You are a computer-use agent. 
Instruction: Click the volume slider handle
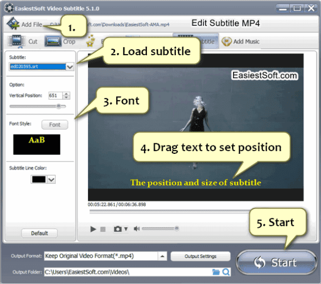(x=177, y=228)
